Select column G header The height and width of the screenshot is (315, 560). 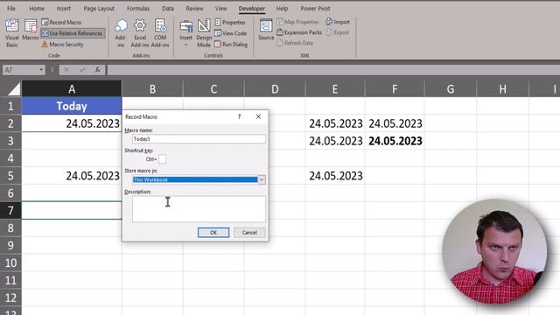tap(451, 89)
